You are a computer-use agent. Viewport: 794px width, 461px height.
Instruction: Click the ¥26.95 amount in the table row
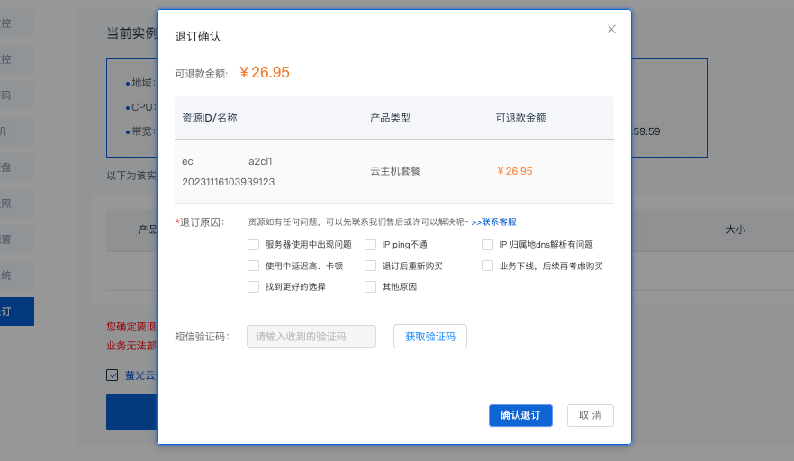[x=515, y=171]
